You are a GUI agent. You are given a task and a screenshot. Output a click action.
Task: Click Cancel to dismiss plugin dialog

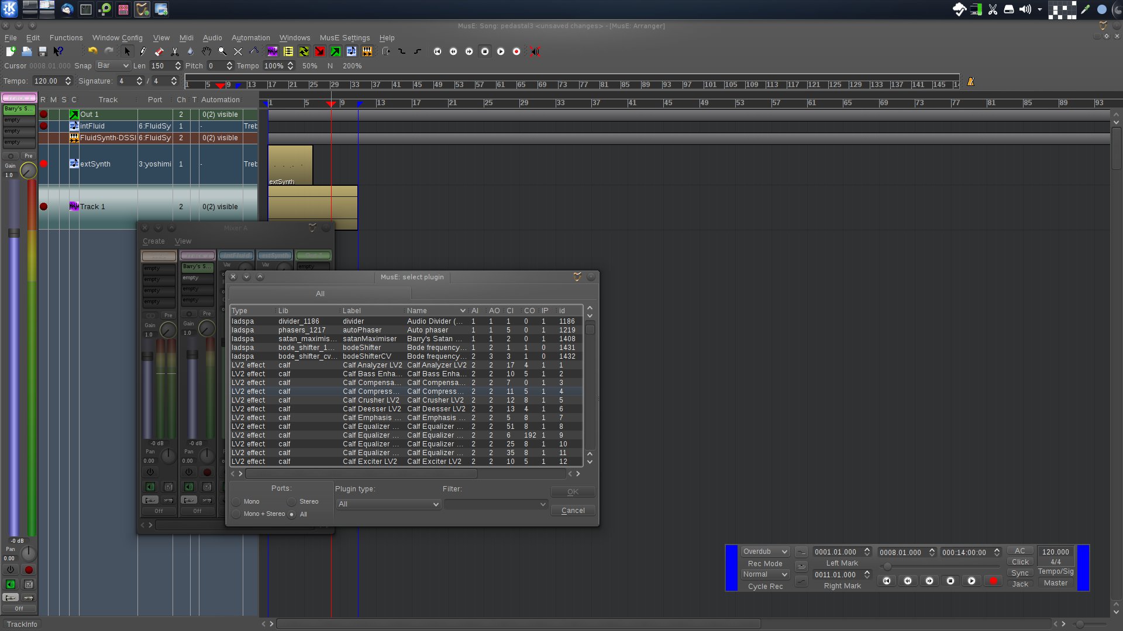point(572,509)
